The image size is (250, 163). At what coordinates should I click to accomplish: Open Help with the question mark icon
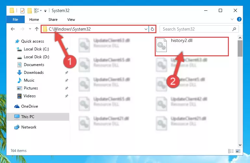point(239,19)
